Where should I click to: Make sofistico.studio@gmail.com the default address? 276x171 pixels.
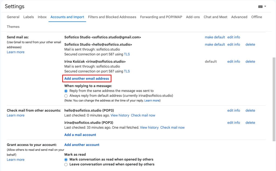215,37
